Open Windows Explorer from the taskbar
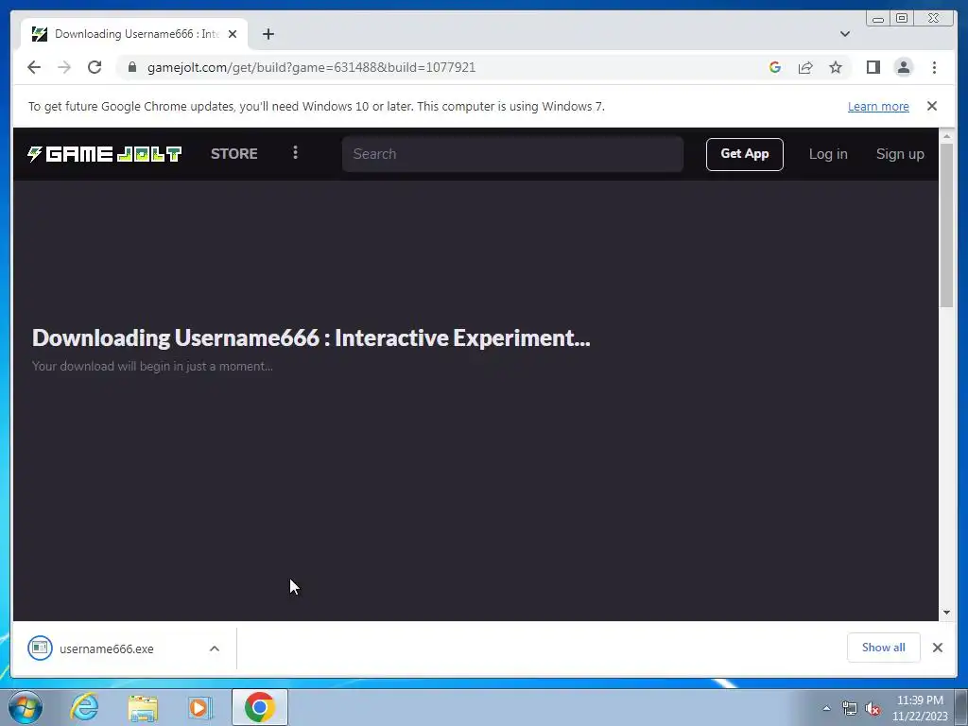The height and width of the screenshot is (726, 968). click(x=143, y=707)
